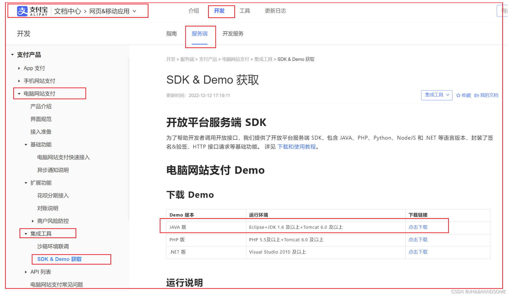Download the PHP 版 demo
510x296 pixels.
coord(418,240)
